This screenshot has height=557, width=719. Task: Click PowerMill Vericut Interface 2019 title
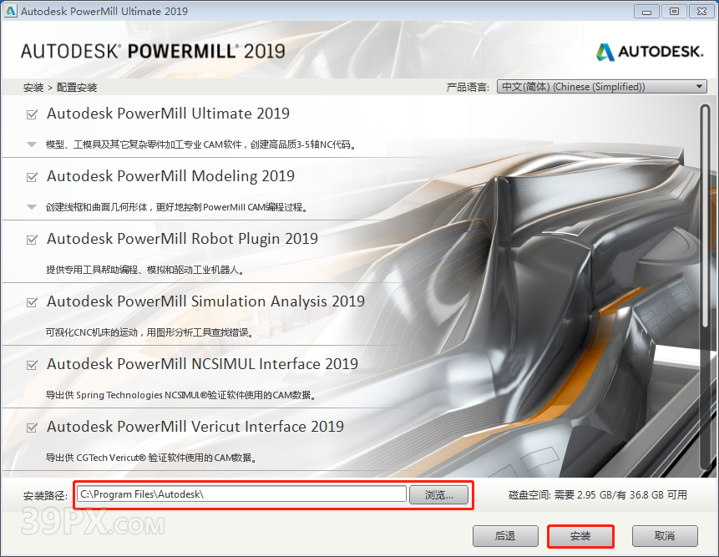(195, 427)
